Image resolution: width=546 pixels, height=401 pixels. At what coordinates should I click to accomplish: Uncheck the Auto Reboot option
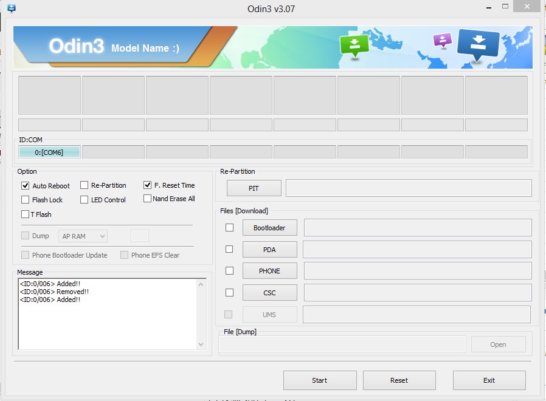pyautogui.click(x=25, y=185)
